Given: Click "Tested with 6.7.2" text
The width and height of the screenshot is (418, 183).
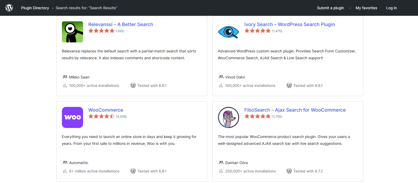Looking at the screenshot, I should [x=308, y=171].
